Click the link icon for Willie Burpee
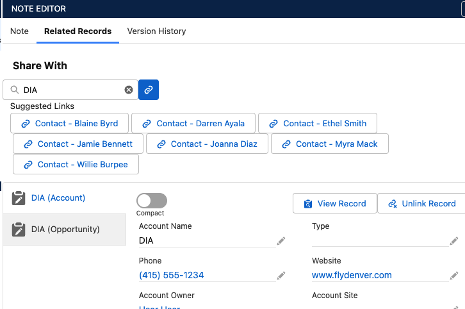465x309 pixels. click(x=28, y=165)
